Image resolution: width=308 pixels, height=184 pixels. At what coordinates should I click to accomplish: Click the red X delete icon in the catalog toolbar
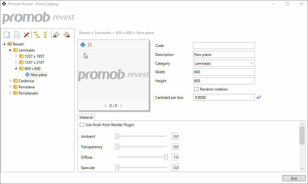pos(26,35)
